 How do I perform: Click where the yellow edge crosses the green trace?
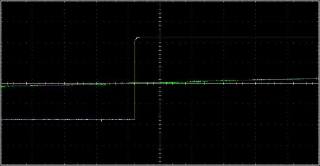coord(135,83)
